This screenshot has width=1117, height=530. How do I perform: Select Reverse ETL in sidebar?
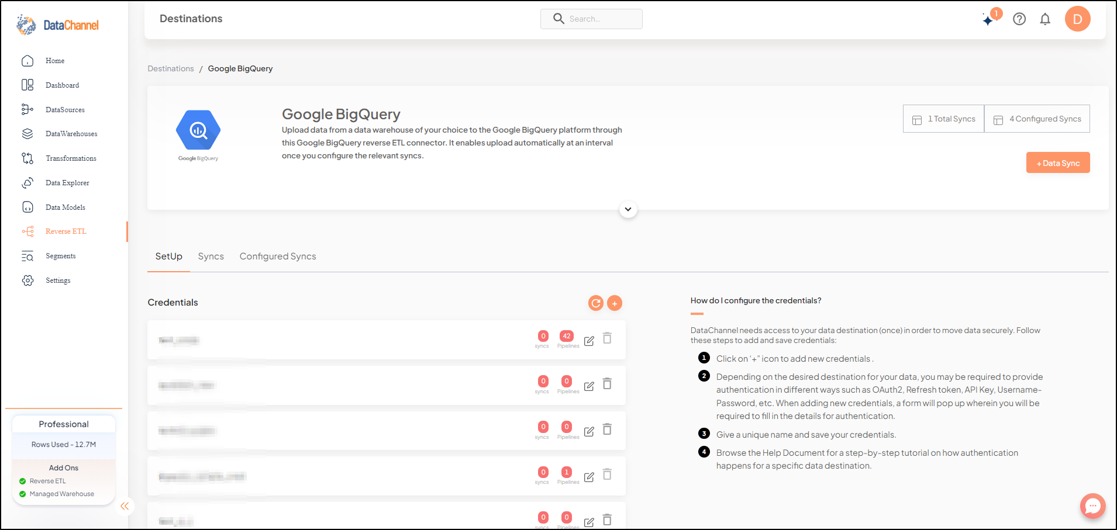[x=65, y=231]
